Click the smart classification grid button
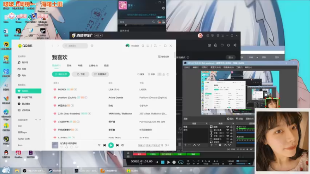The image size is (310, 174). coord(164,56)
